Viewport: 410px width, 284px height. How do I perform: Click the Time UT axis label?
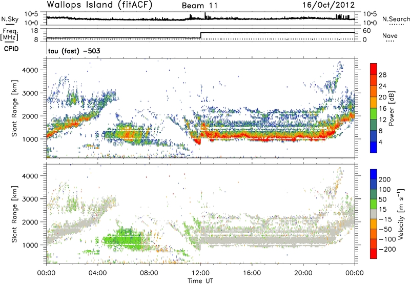200,280
